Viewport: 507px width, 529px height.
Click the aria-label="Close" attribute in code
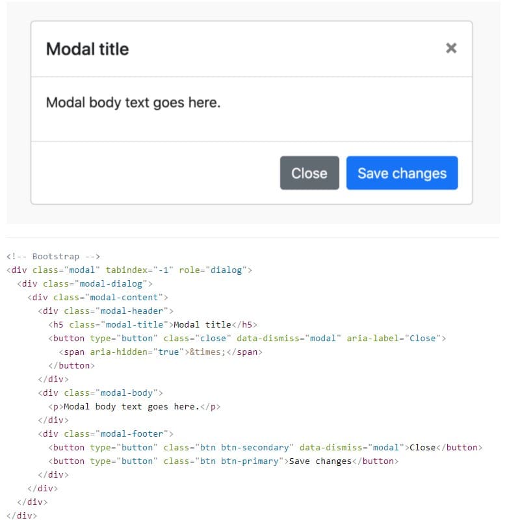(394, 338)
